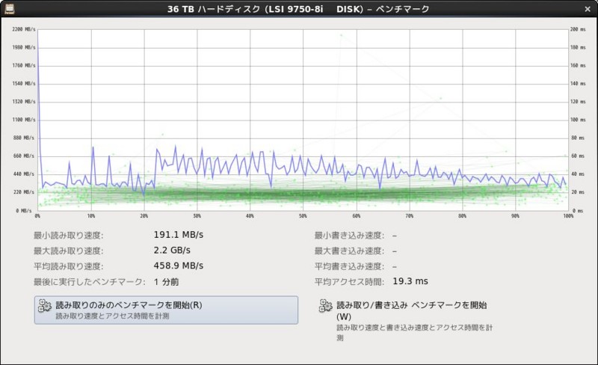Click the 100 ms right axis label

[578, 120]
